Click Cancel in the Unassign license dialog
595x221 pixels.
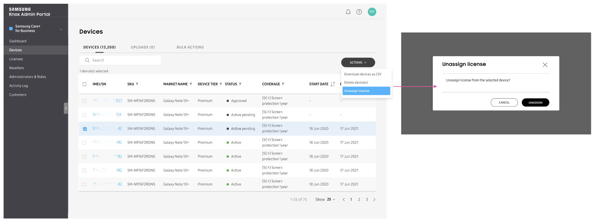(x=504, y=102)
